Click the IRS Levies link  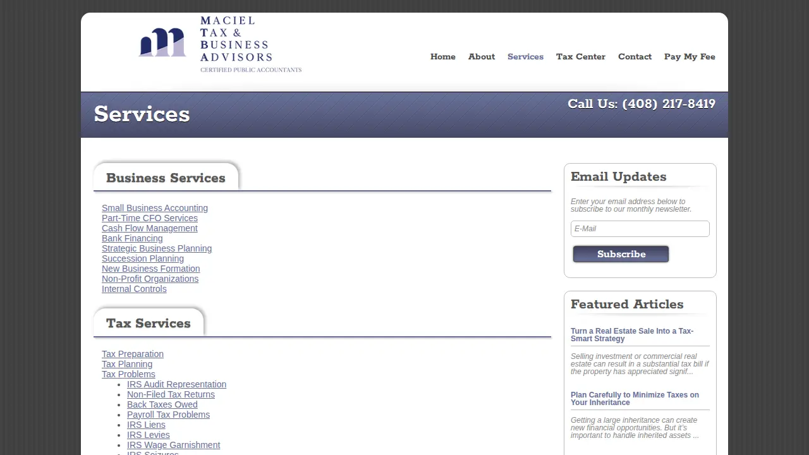[149, 435]
